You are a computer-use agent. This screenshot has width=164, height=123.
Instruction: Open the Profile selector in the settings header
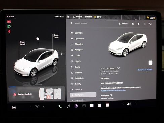[x=123, y=24]
